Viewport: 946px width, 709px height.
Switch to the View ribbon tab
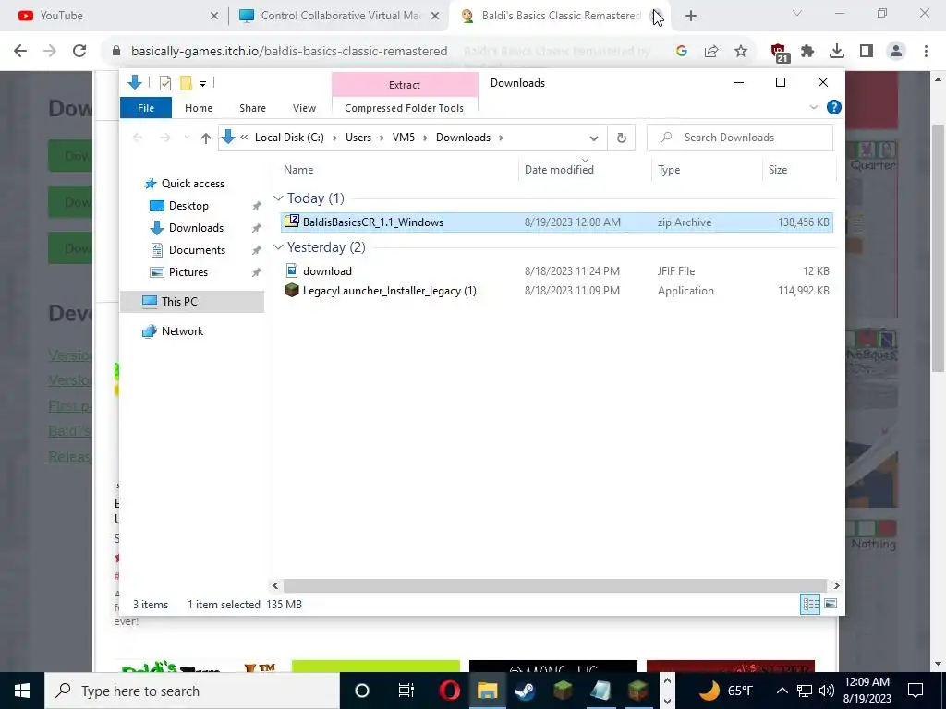[304, 108]
